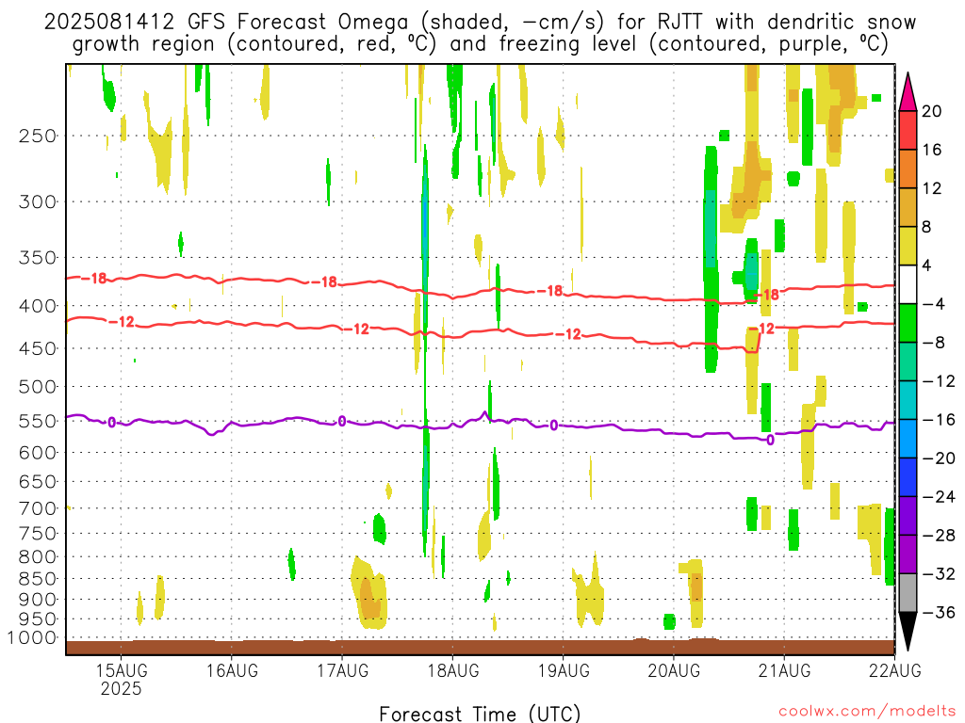Click the Forecast Time (UTC) axis title

tap(480, 714)
